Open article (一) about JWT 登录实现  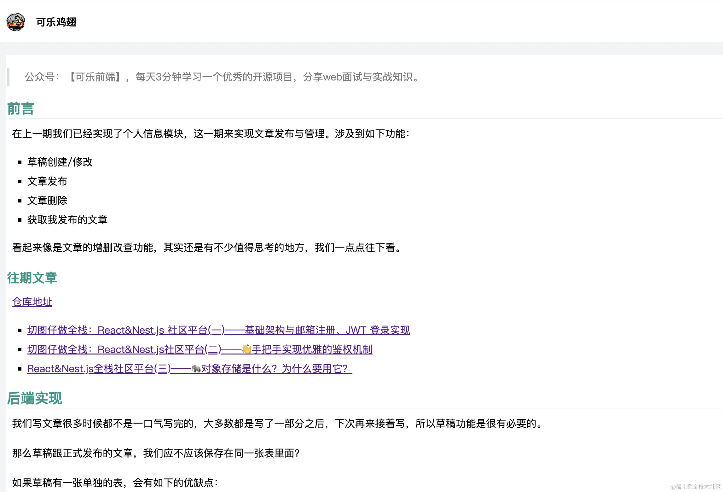218,330
